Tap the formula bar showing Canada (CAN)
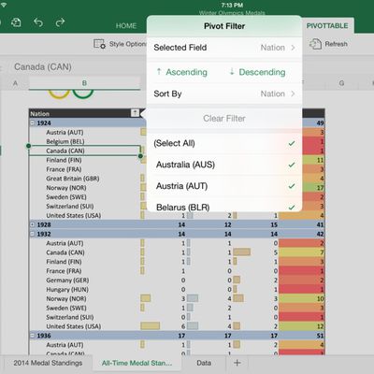The image size is (374, 374). coord(43,66)
